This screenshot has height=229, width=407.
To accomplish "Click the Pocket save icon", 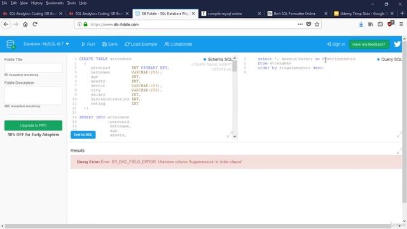I will [x=308, y=24].
